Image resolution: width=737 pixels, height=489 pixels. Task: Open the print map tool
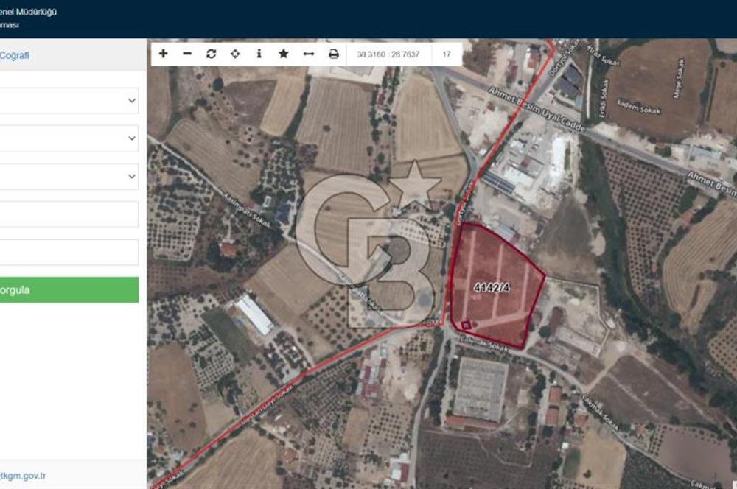[333, 53]
